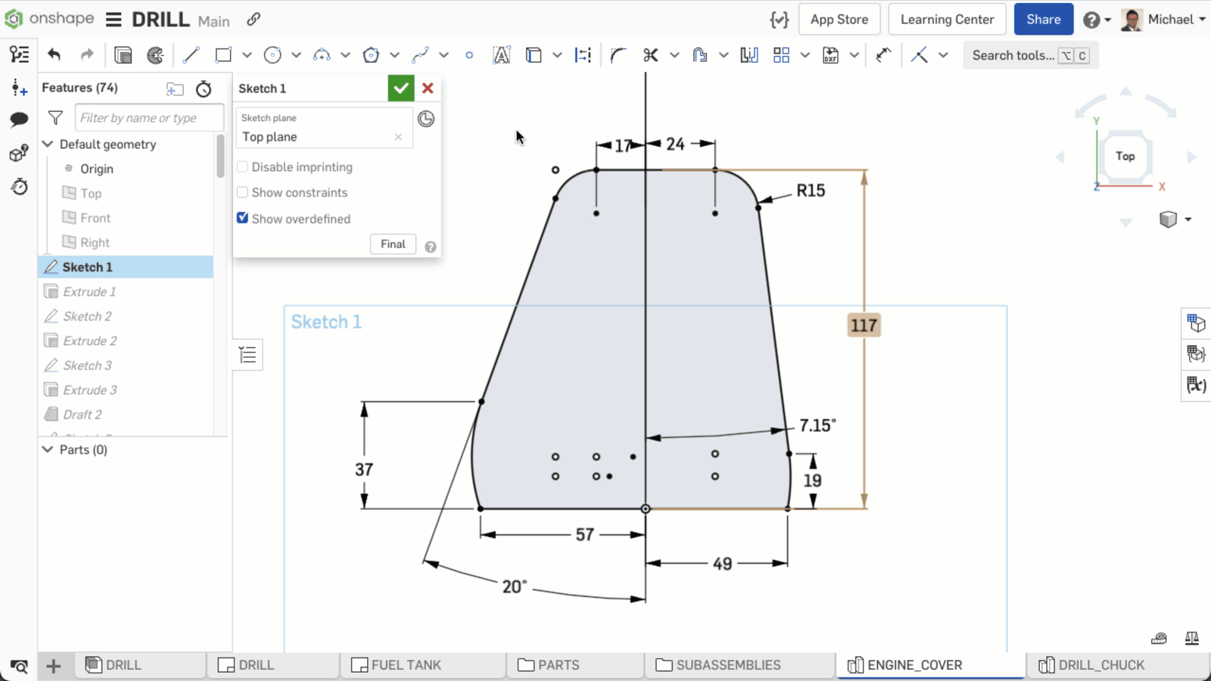1211x681 pixels.
Task: Switch to the FUEL TANK tab
Action: coord(406,665)
